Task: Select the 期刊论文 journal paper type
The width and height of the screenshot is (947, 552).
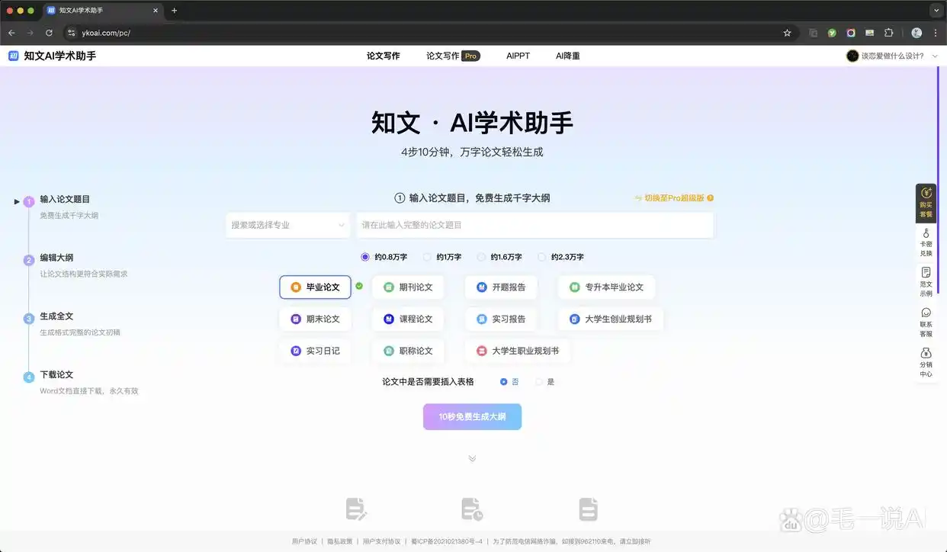Action: pos(408,287)
